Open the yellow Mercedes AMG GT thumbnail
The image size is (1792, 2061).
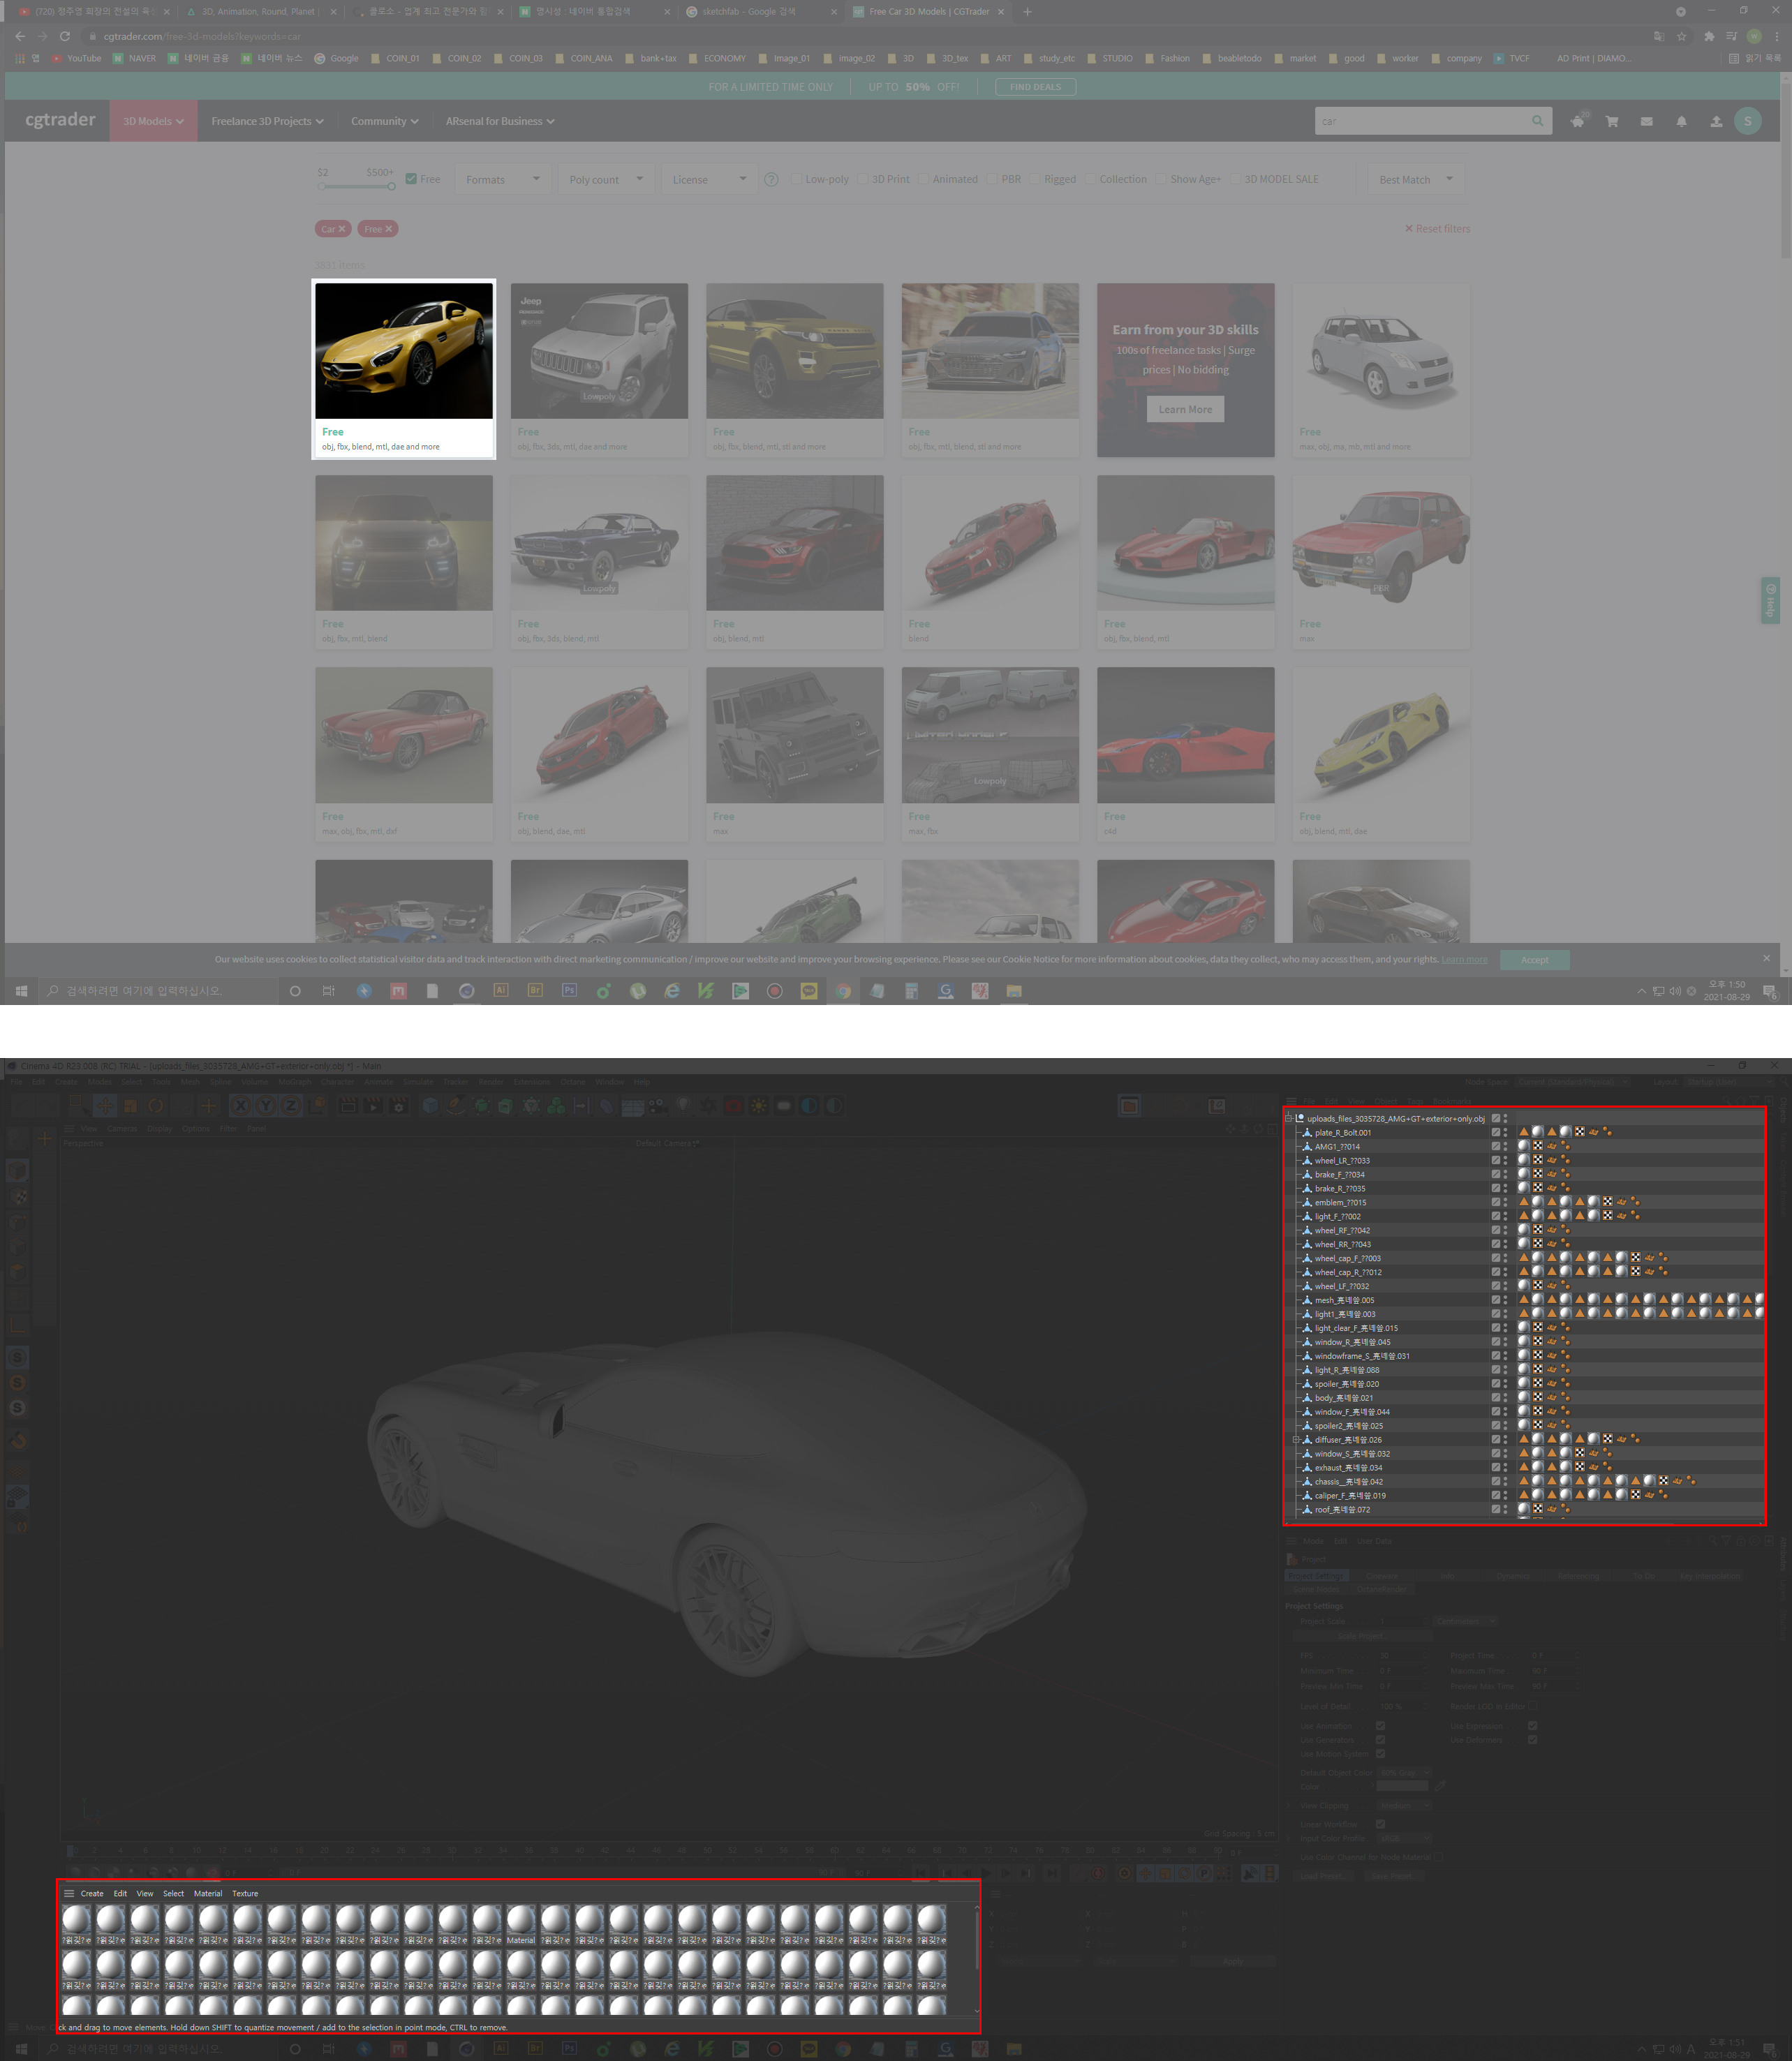[404, 351]
